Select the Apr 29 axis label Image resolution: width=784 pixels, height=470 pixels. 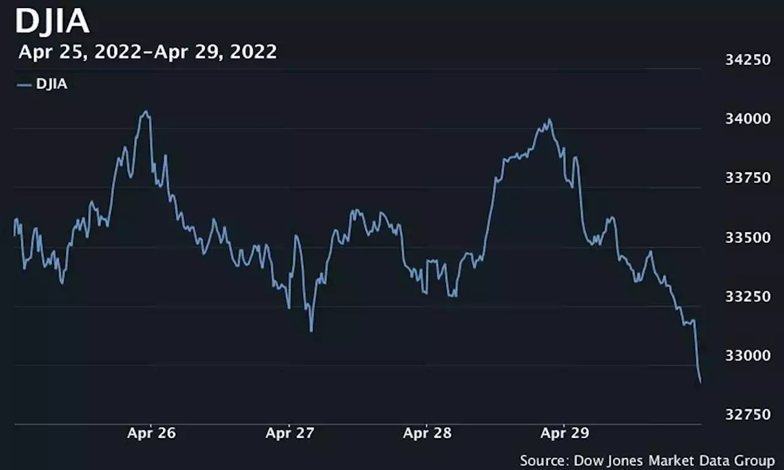pos(565,433)
